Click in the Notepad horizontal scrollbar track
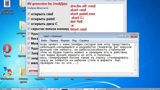160x90 pixels. coord(87,73)
